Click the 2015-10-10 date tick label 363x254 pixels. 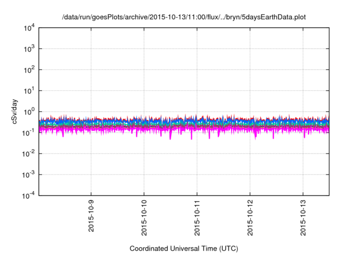(x=144, y=218)
